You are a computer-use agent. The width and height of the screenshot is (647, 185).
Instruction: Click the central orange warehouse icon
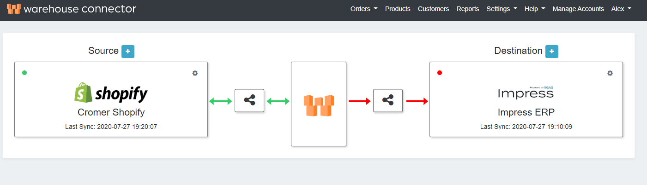click(x=319, y=105)
